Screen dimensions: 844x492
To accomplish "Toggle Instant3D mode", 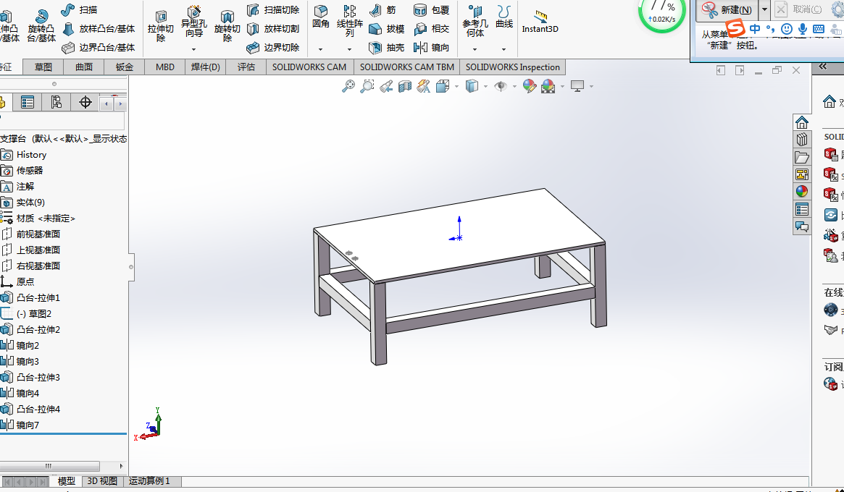I will tap(540, 22).
